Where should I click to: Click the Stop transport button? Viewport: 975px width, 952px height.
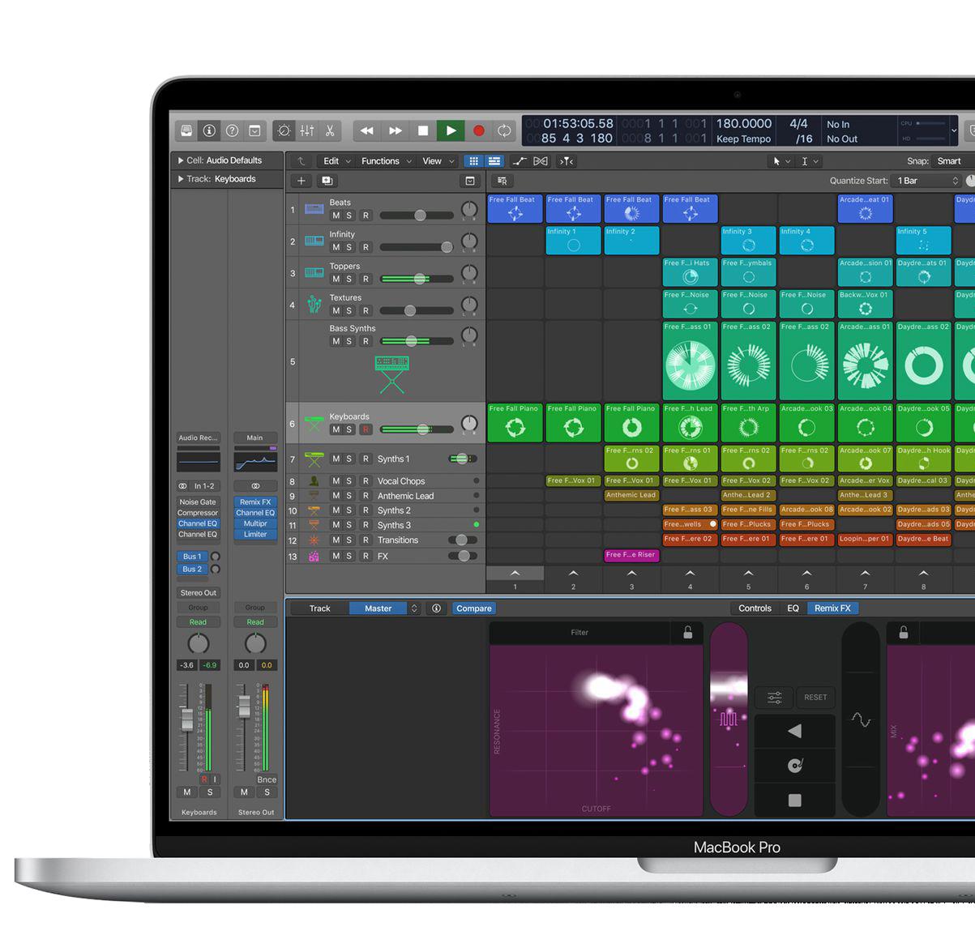(x=422, y=130)
